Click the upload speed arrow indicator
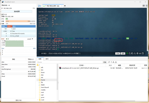This screenshot has height=103, width=149. 2,39
